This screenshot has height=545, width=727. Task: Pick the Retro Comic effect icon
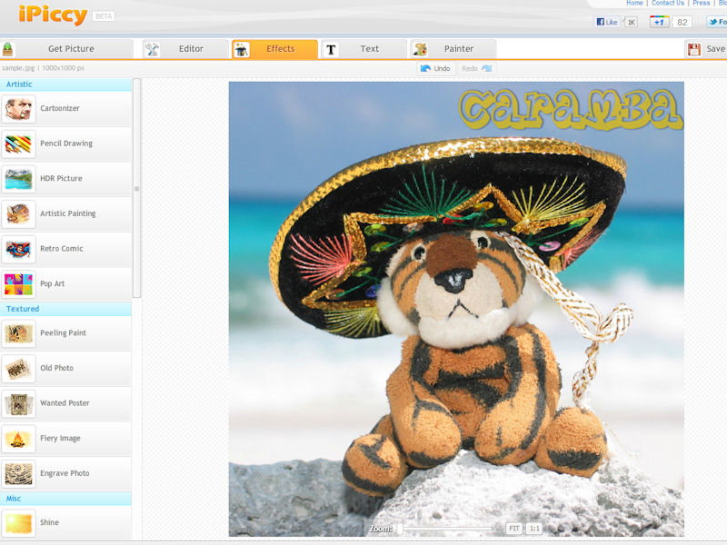pos(19,249)
